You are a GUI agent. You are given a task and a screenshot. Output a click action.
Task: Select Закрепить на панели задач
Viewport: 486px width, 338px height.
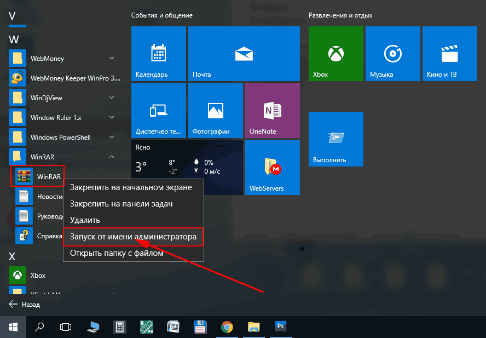click(x=134, y=204)
